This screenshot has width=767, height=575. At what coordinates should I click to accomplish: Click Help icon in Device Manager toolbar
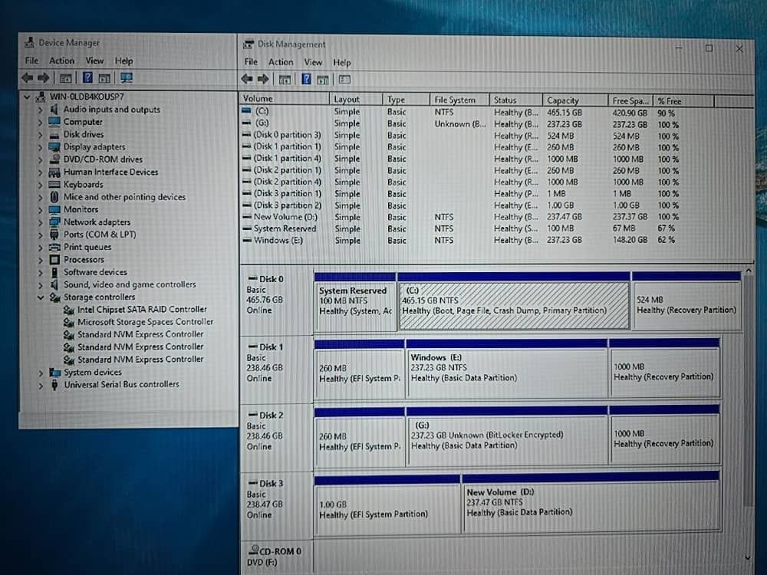[x=87, y=77]
